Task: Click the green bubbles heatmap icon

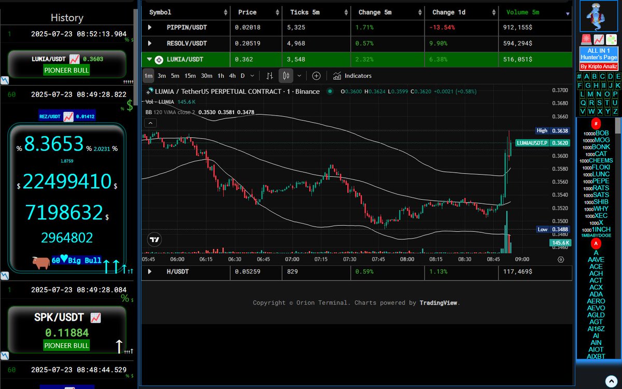Action: 611,39
